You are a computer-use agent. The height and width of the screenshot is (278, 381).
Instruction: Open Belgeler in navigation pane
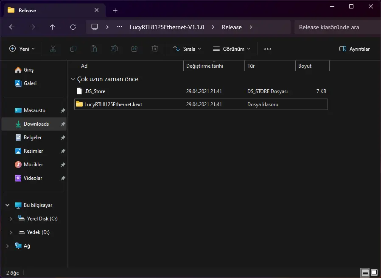point(34,138)
